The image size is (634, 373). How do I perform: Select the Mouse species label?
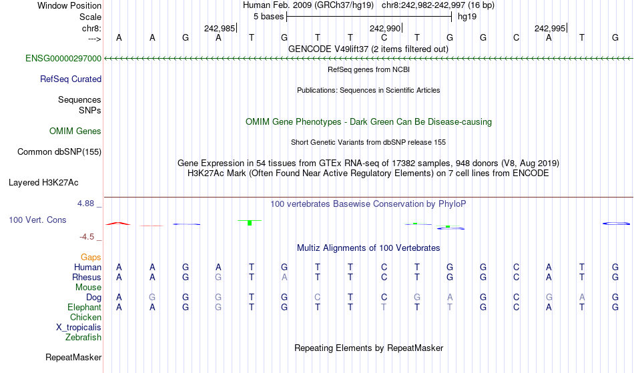[89, 288]
